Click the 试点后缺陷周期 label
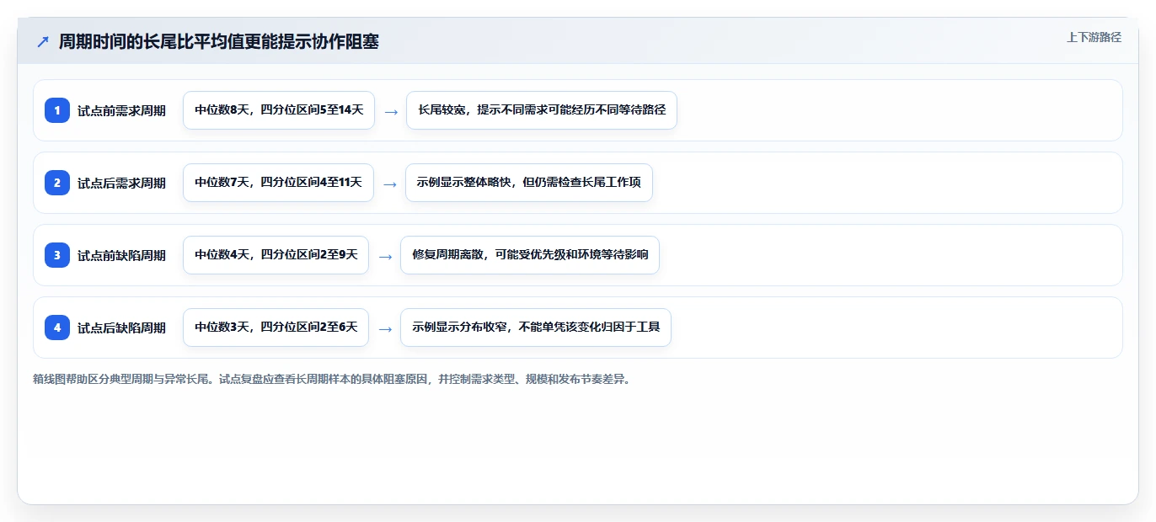The image size is (1156, 522). [x=121, y=328]
